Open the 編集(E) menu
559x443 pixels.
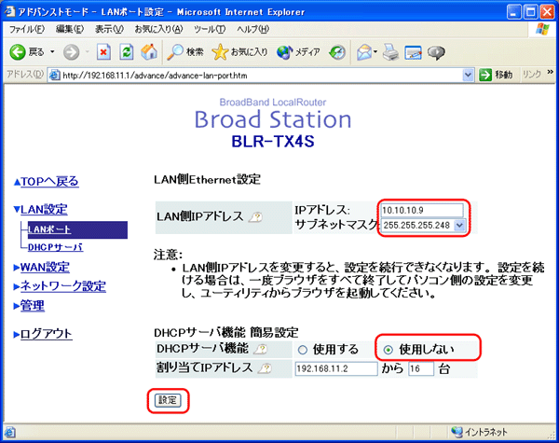[69, 29]
